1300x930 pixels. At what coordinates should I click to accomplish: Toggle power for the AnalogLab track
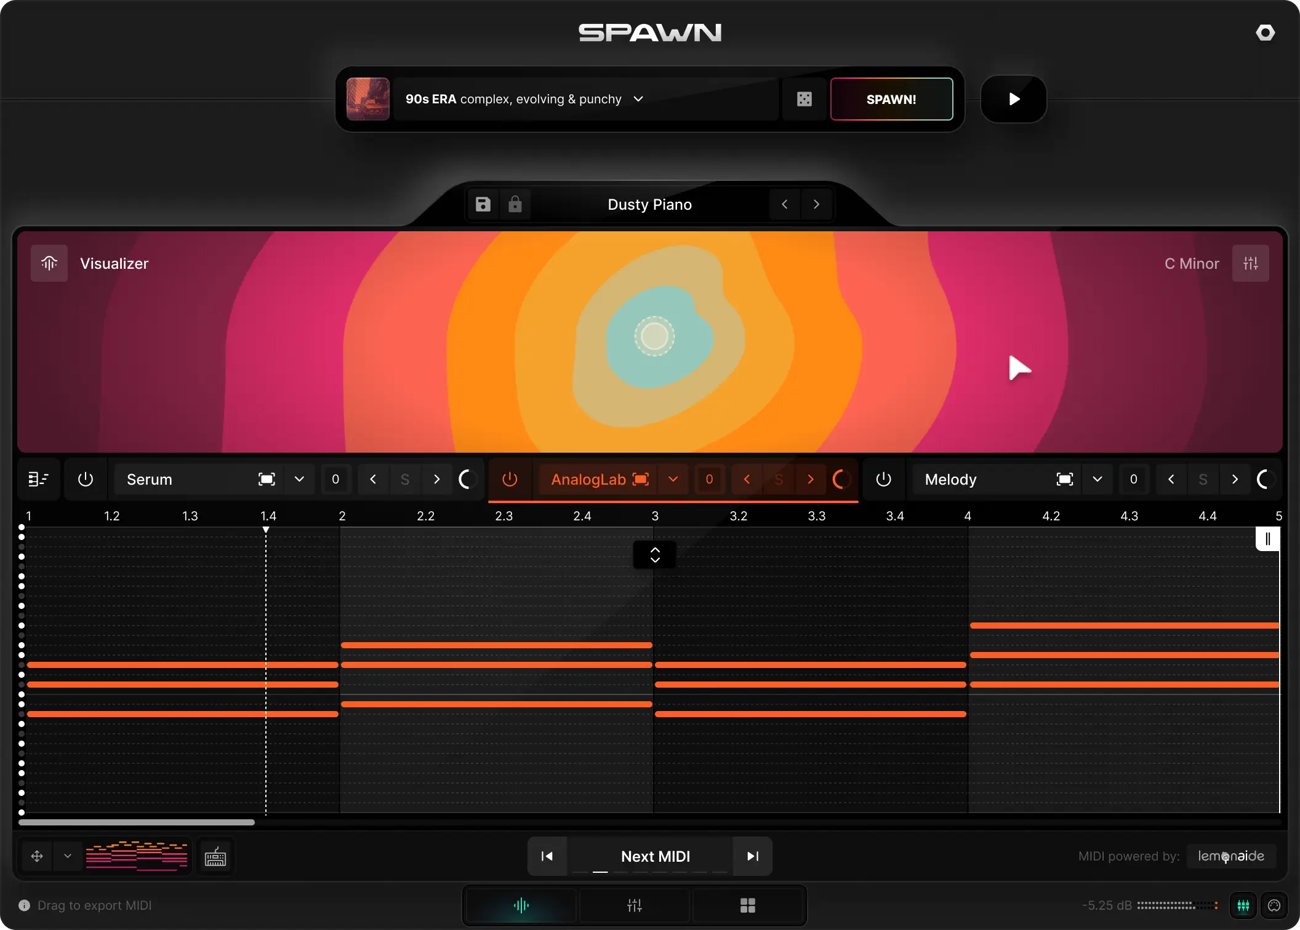tap(510, 479)
